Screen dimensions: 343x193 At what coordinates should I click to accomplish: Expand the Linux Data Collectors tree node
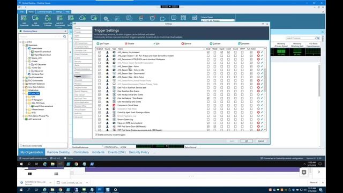24,87
